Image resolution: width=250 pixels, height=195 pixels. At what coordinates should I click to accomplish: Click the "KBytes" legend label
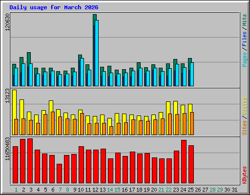pos(244,175)
